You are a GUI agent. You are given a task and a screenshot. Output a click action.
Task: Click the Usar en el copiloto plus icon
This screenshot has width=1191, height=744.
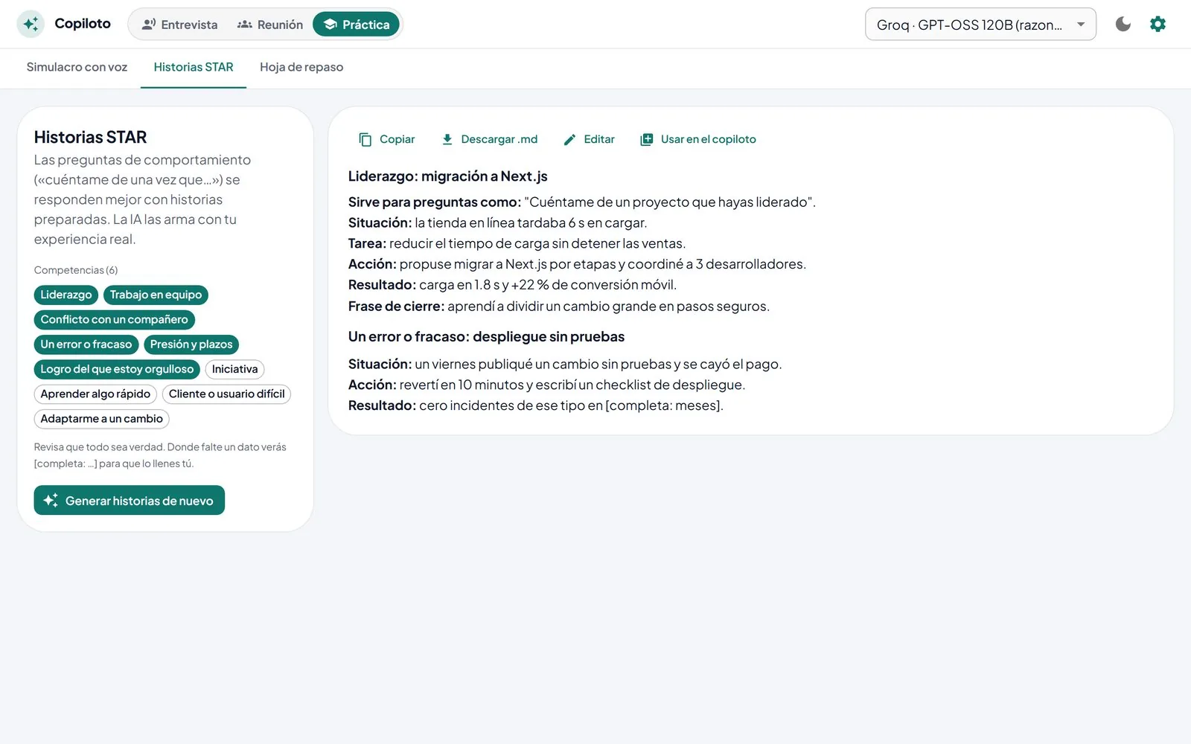point(647,139)
